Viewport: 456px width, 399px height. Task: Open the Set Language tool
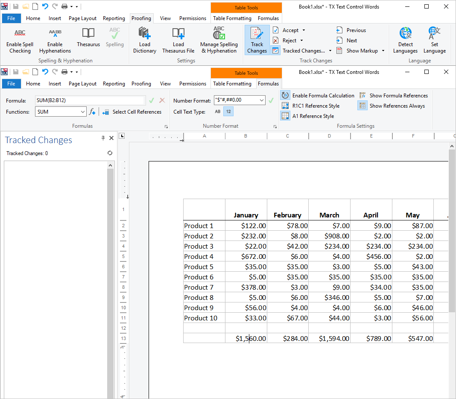pyautogui.click(x=434, y=39)
